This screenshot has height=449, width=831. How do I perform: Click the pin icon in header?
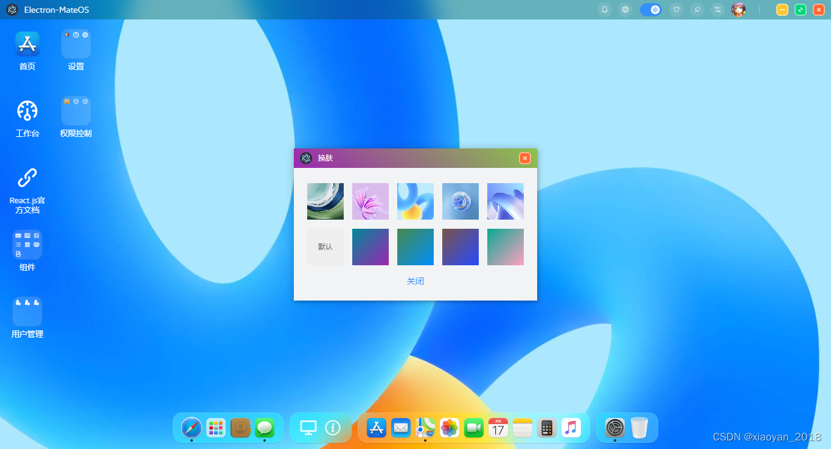pos(697,10)
